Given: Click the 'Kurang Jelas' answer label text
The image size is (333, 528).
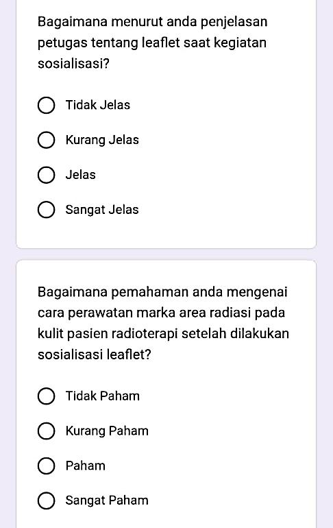Looking at the screenshot, I should 102,140.
